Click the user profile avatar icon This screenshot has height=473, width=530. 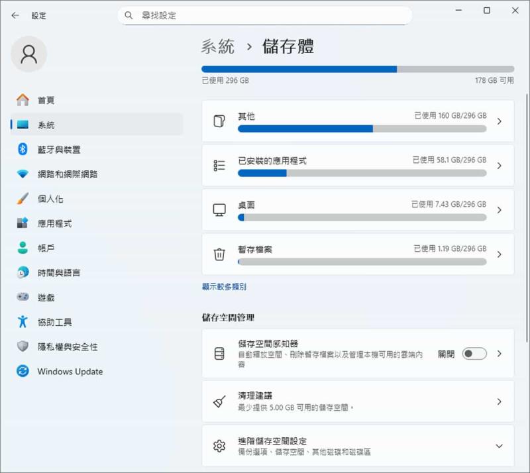(29, 54)
